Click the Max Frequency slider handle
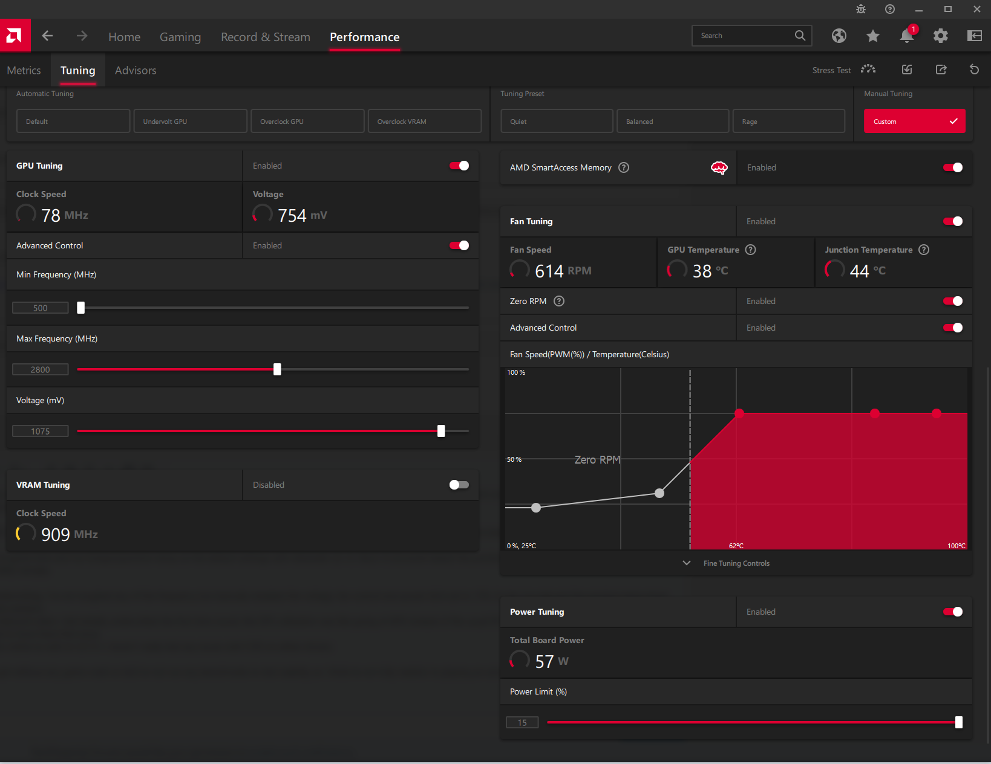 tap(277, 369)
